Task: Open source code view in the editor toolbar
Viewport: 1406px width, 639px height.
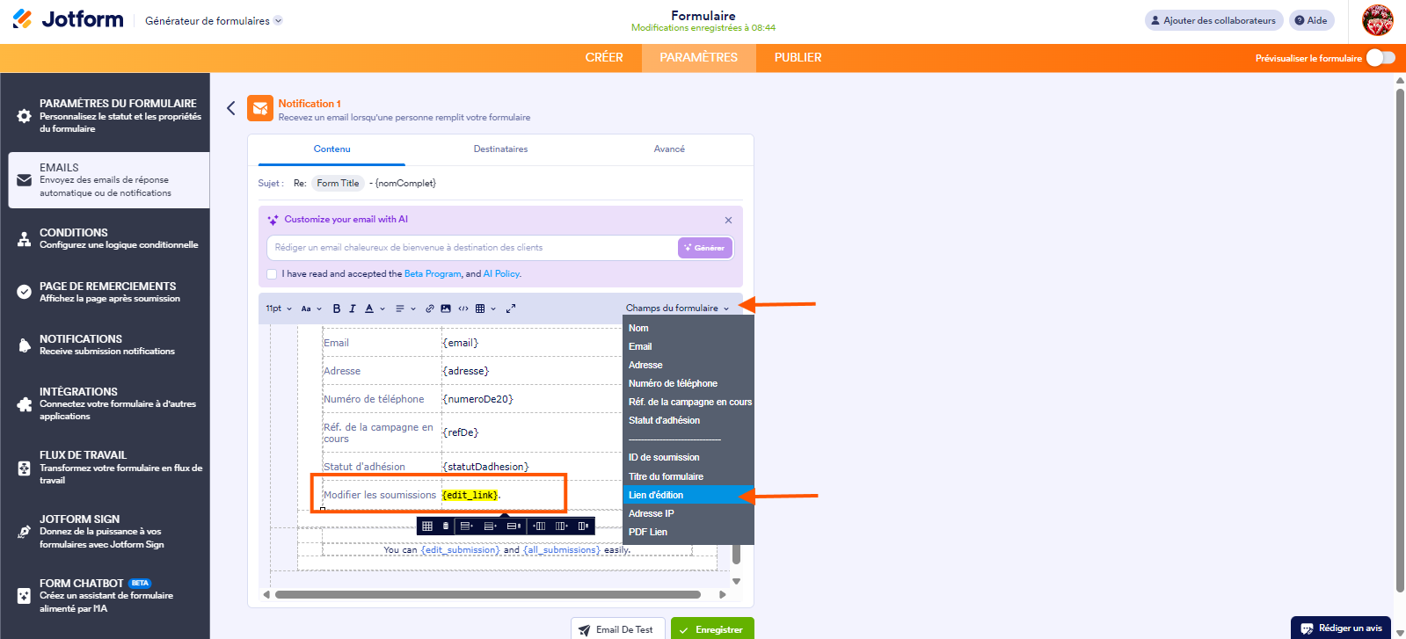Action: [x=463, y=309]
